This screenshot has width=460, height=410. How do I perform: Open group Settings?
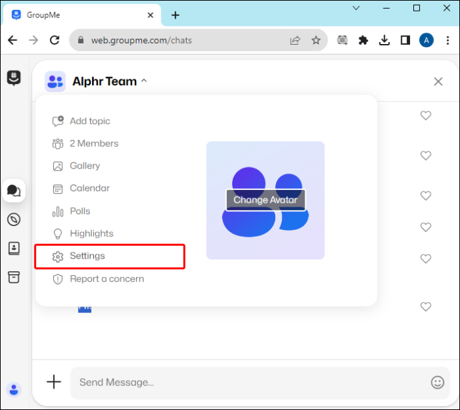pyautogui.click(x=110, y=256)
